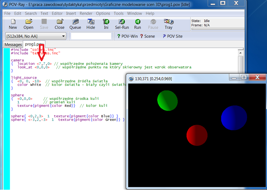Open the Edit menu

[x=18, y=13]
